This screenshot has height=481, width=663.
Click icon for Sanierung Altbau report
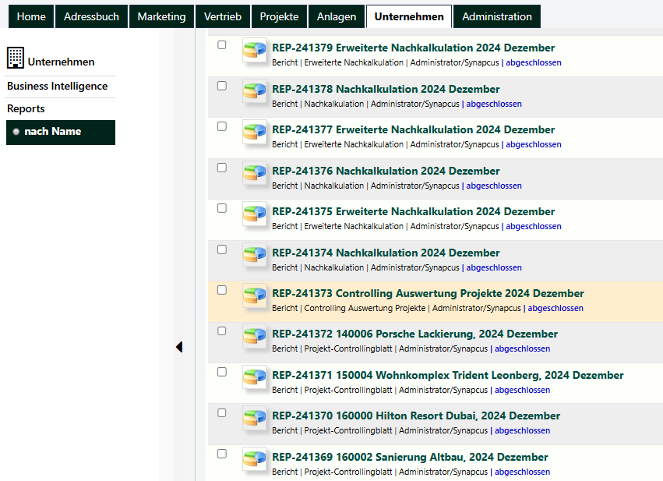(x=255, y=459)
